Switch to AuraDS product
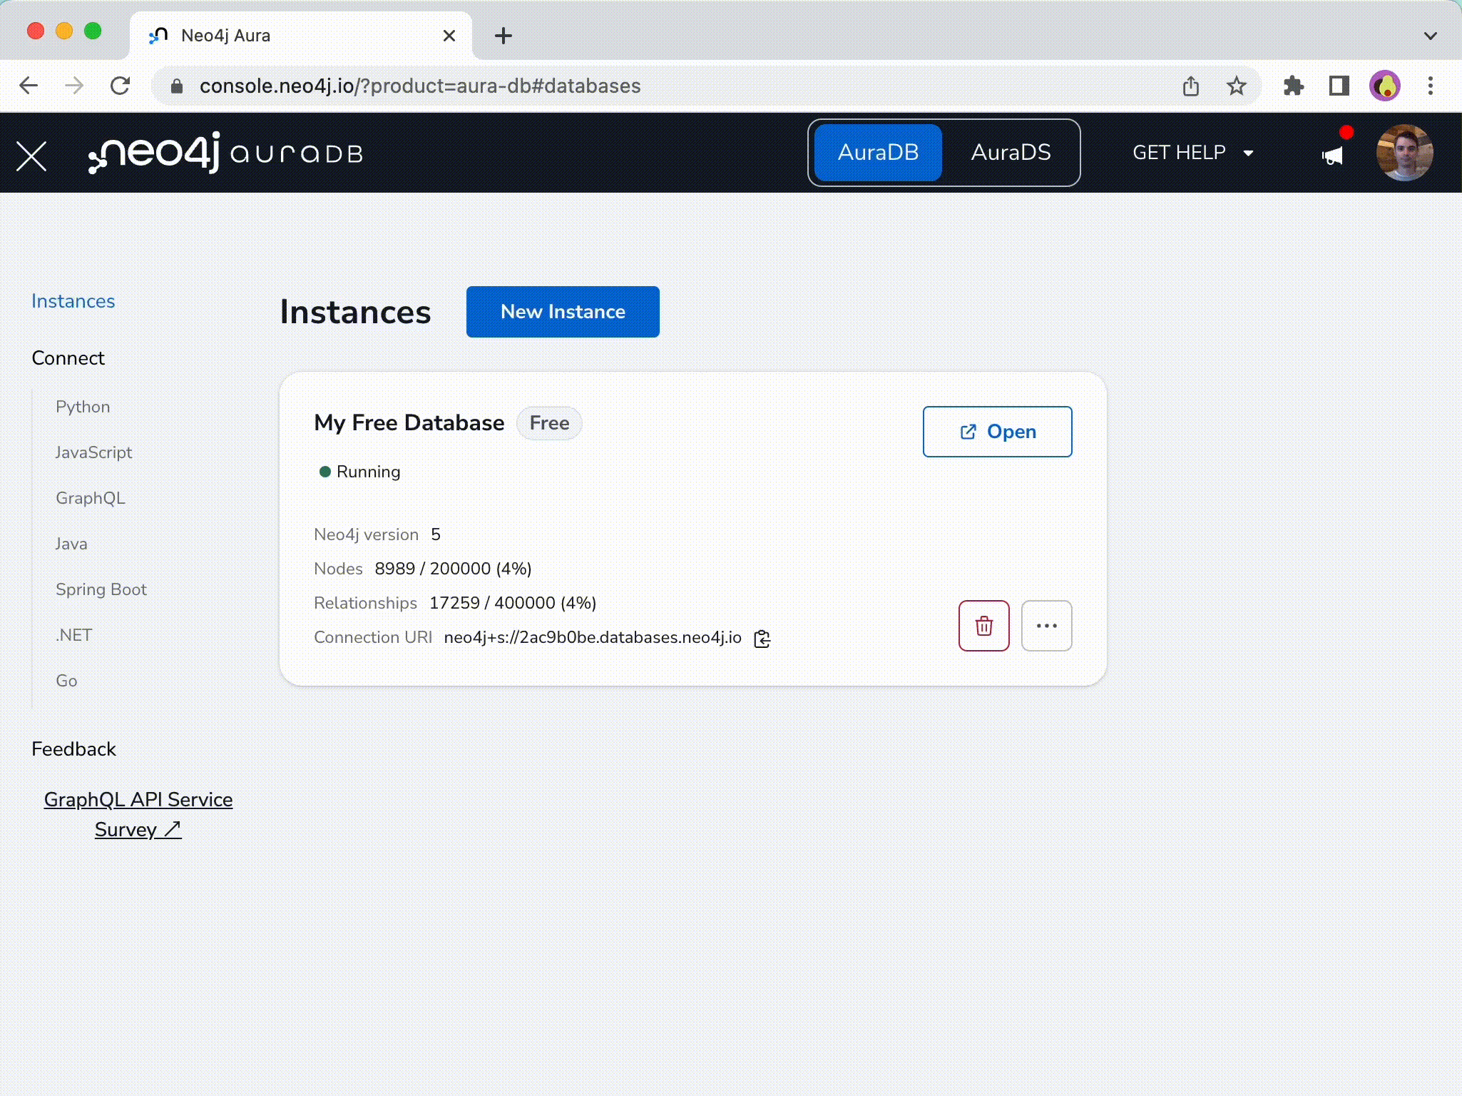The height and width of the screenshot is (1096, 1462). [1011, 153]
